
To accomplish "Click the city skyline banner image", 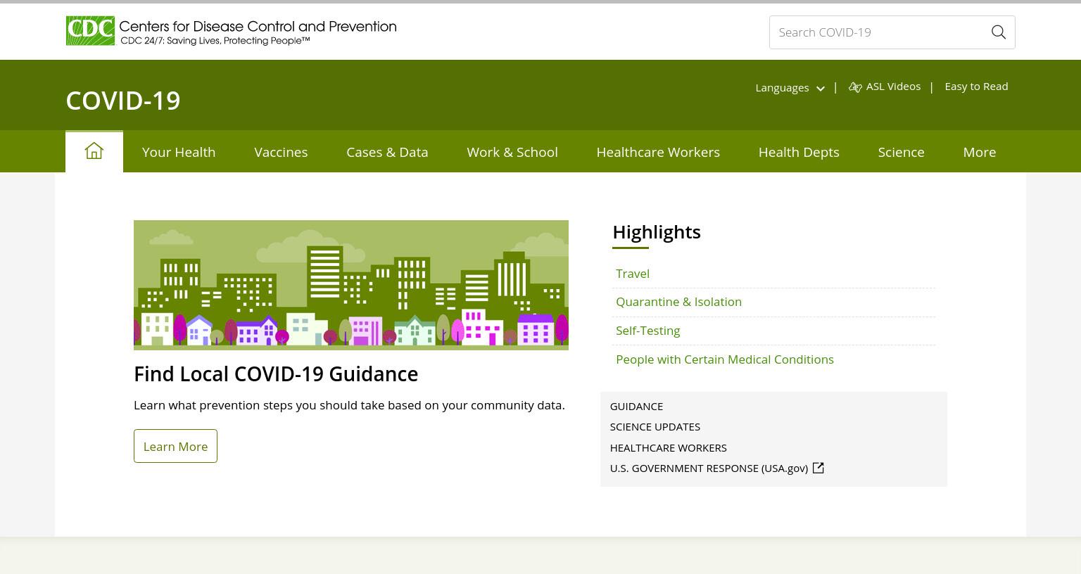I will (351, 285).
